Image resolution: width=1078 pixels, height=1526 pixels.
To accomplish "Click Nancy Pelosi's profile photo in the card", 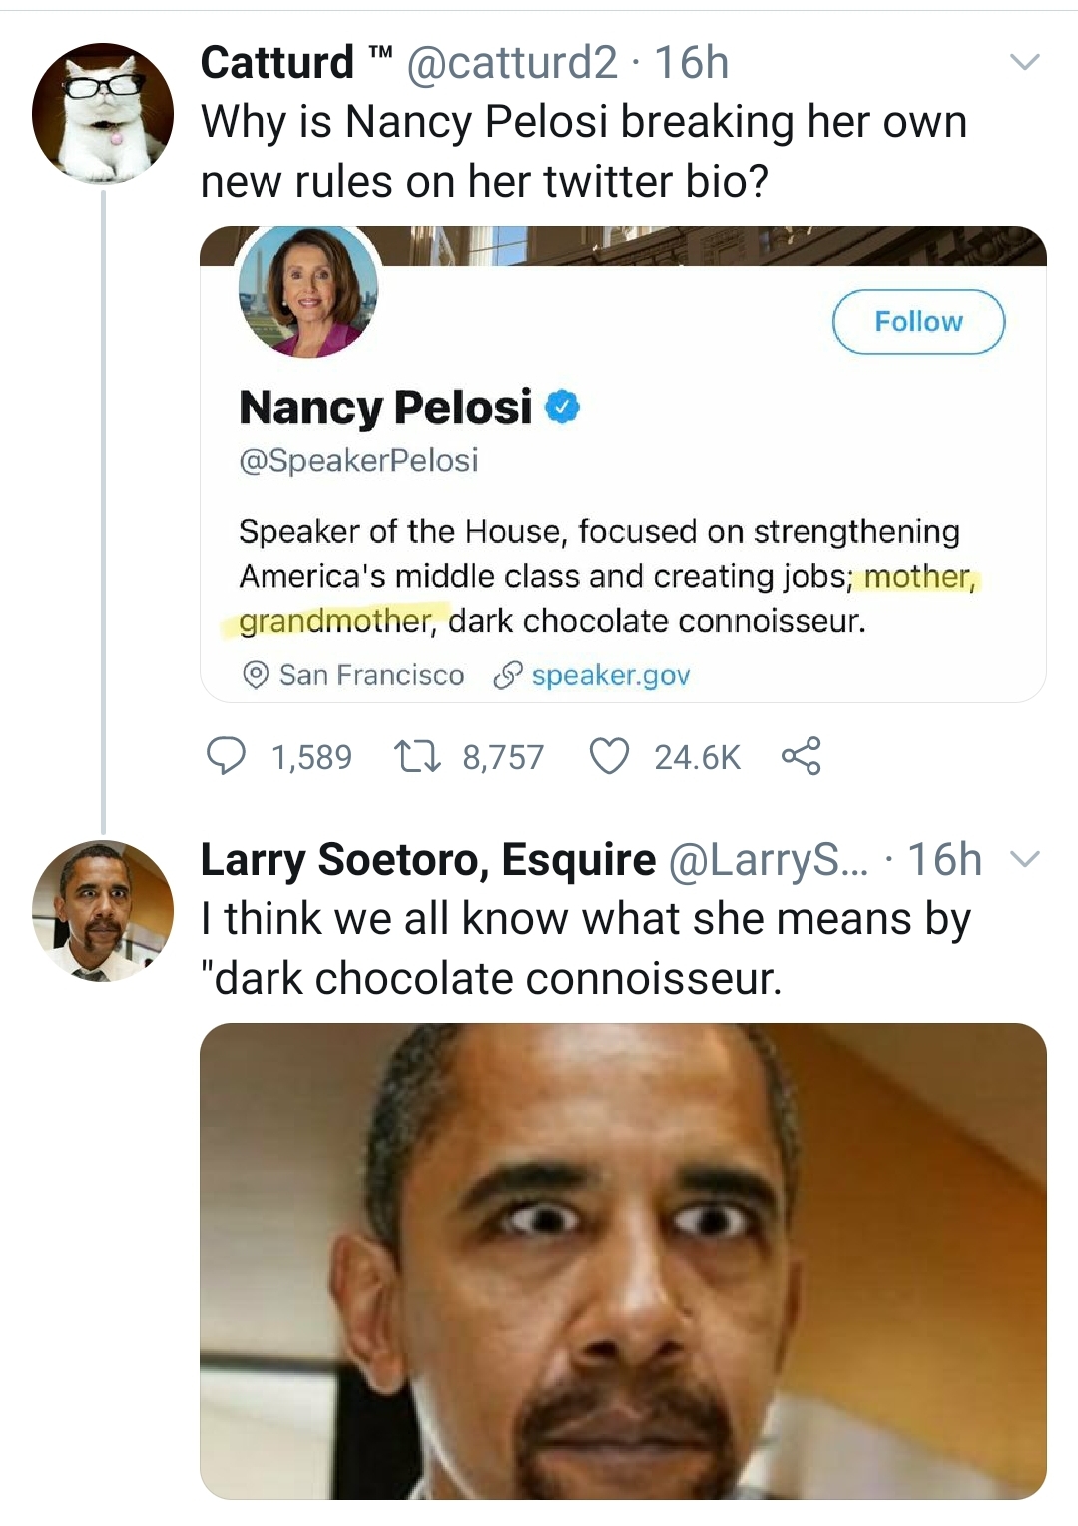I will (x=308, y=292).
